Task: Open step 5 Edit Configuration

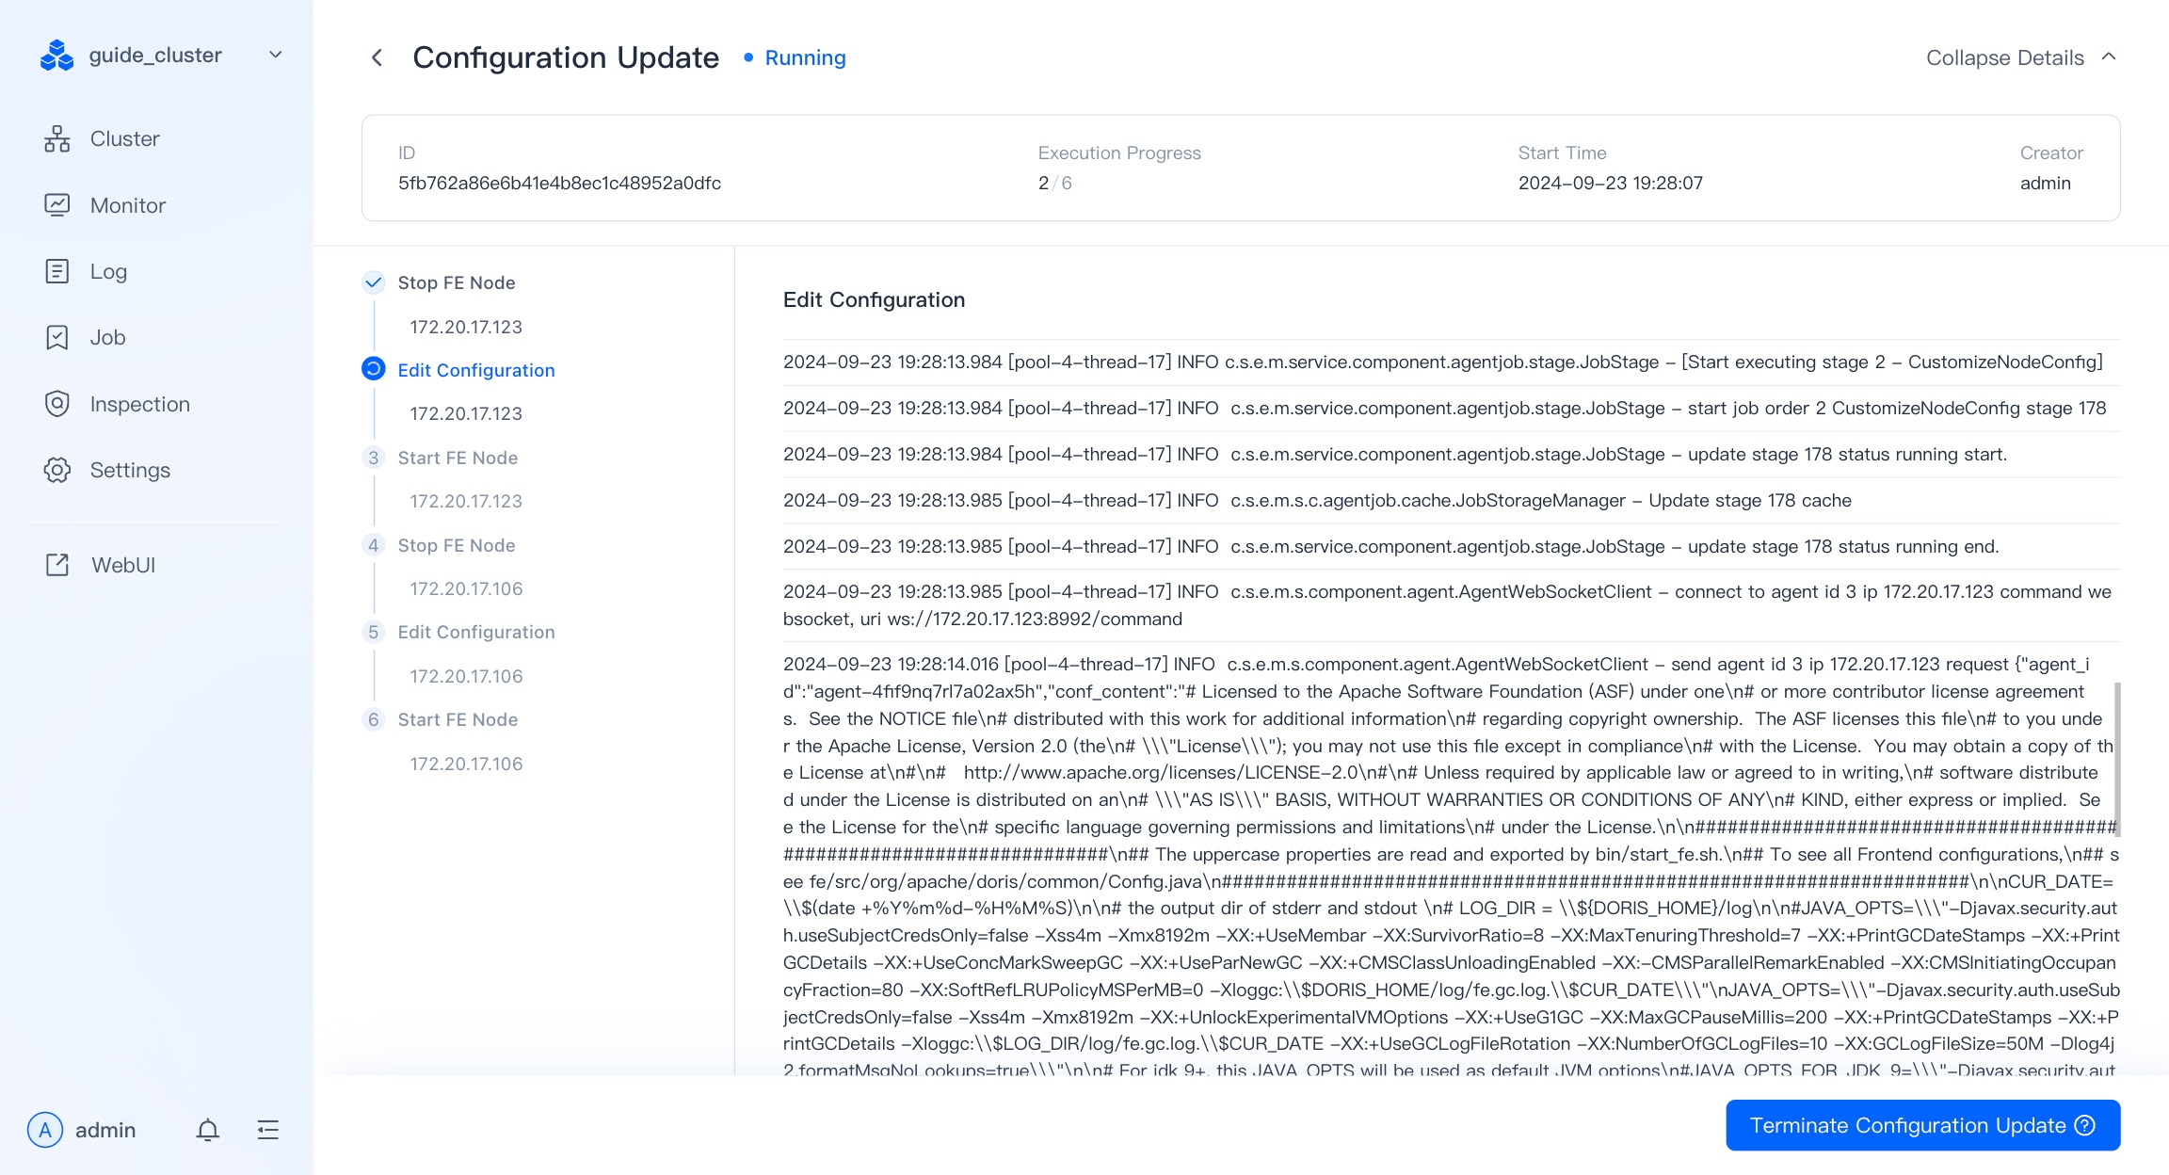Action: 476,632
